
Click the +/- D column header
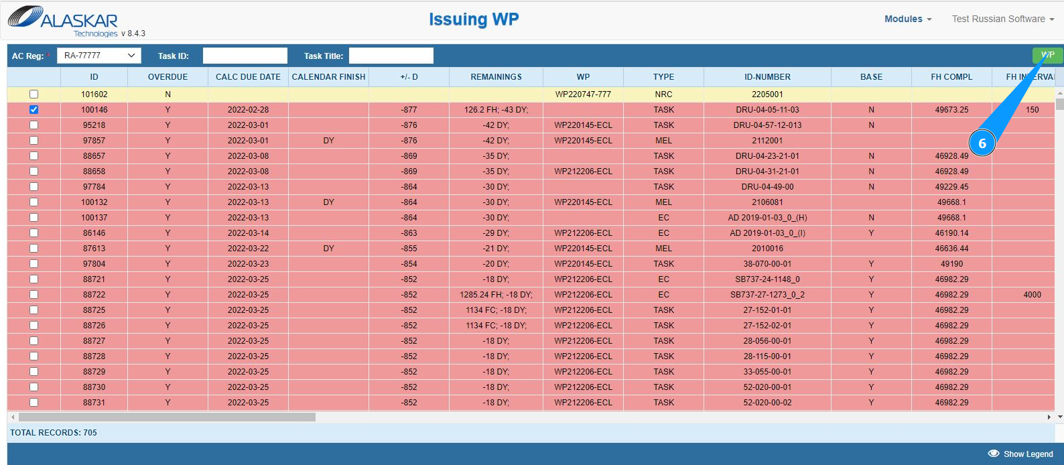pos(409,77)
